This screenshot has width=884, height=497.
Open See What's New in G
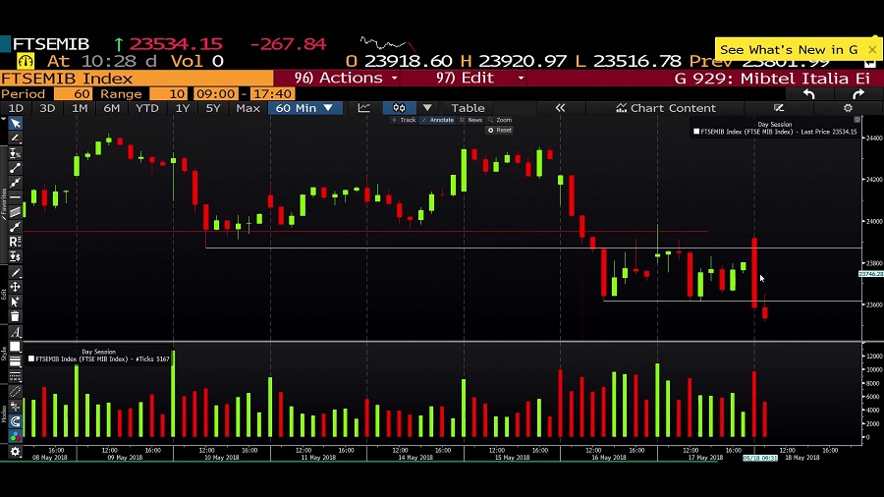(789, 49)
